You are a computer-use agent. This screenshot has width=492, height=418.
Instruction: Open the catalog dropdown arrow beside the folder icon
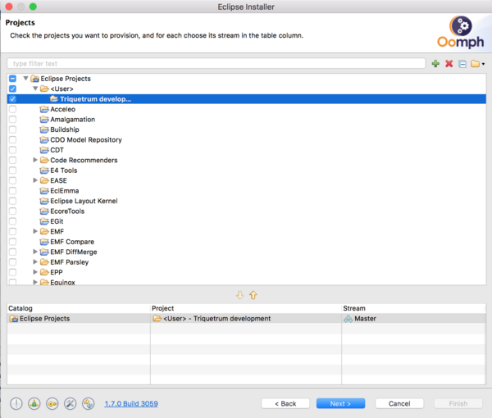(483, 64)
